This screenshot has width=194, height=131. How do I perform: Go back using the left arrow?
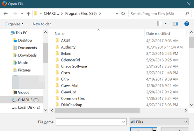(6, 14)
